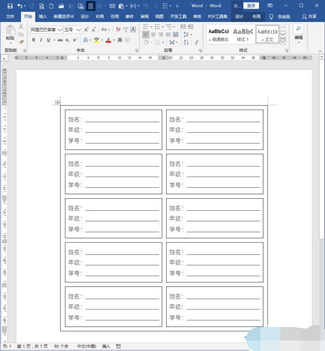Open the Paste button in clipboard group
This screenshot has height=351, width=325.
pos(10,33)
